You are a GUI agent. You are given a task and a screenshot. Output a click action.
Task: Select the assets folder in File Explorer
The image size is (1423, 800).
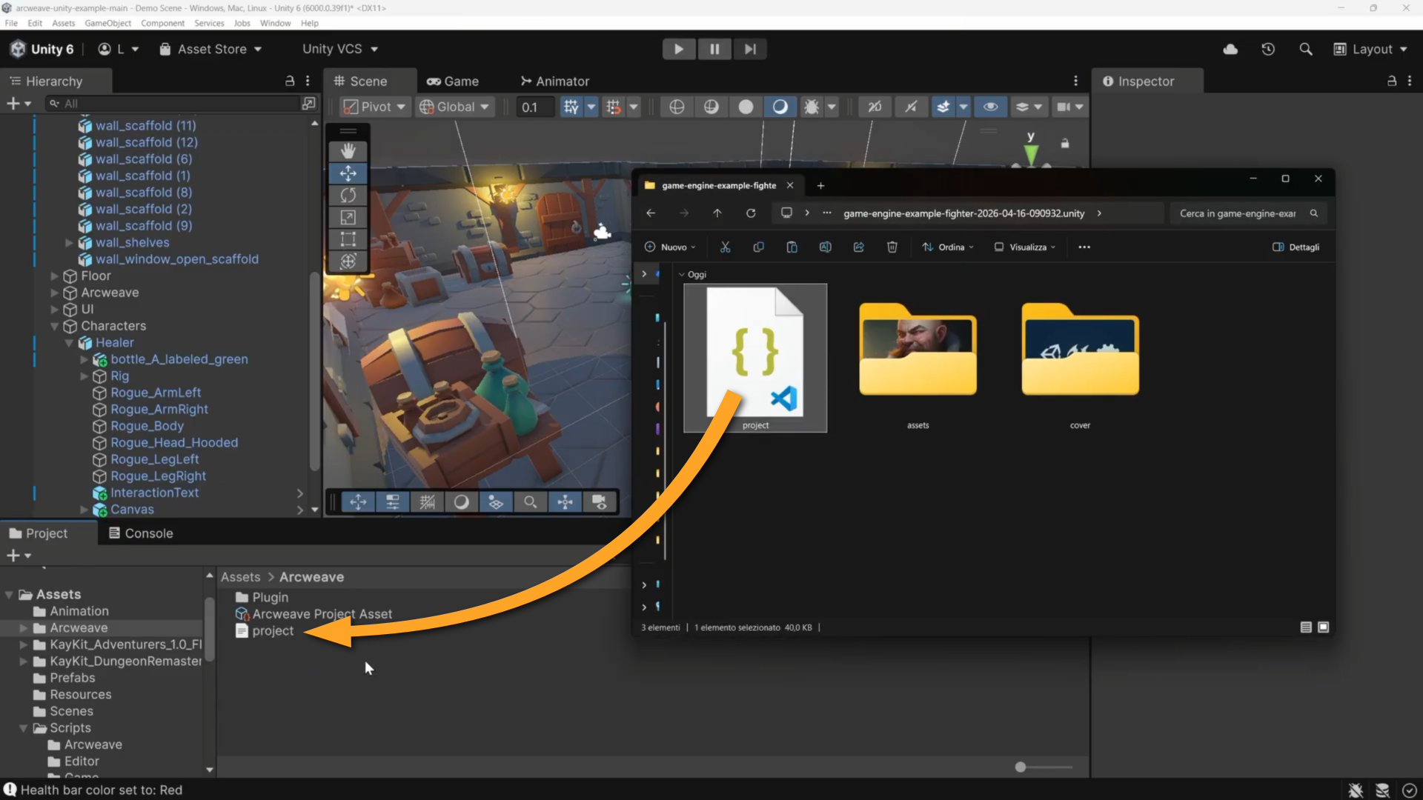coord(918,359)
